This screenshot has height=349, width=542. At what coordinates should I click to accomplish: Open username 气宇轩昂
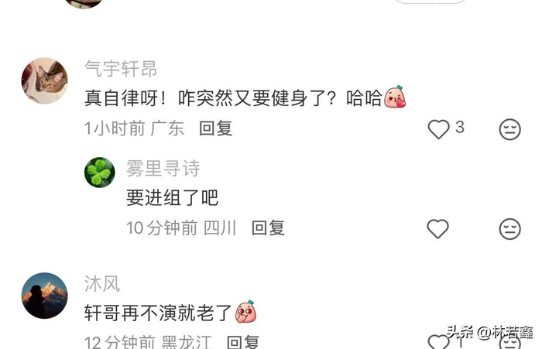point(121,68)
